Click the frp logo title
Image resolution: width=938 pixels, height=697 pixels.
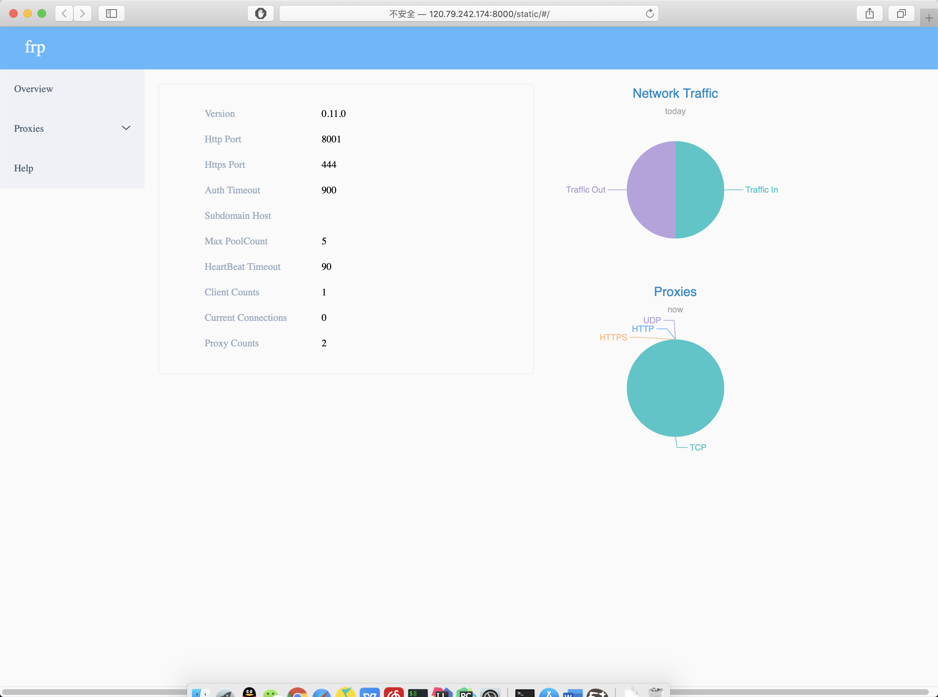coord(35,47)
